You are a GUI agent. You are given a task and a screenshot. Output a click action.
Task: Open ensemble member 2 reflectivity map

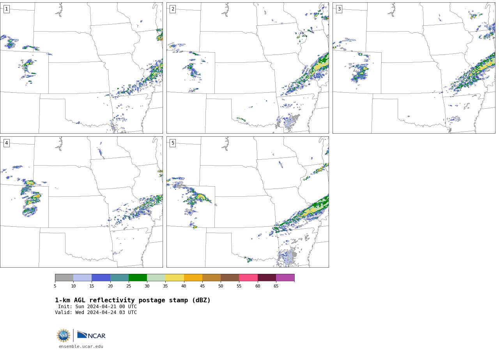248,68
